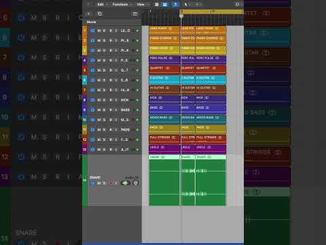
Task: Toggle power button on track 5
Action: point(92,70)
